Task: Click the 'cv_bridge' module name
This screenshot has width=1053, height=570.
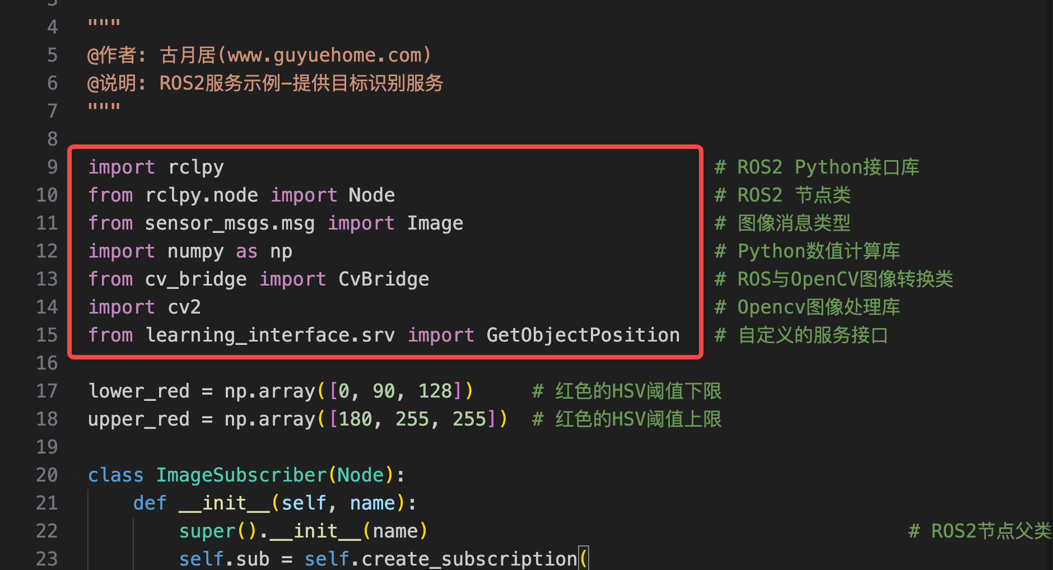Action: [196, 279]
